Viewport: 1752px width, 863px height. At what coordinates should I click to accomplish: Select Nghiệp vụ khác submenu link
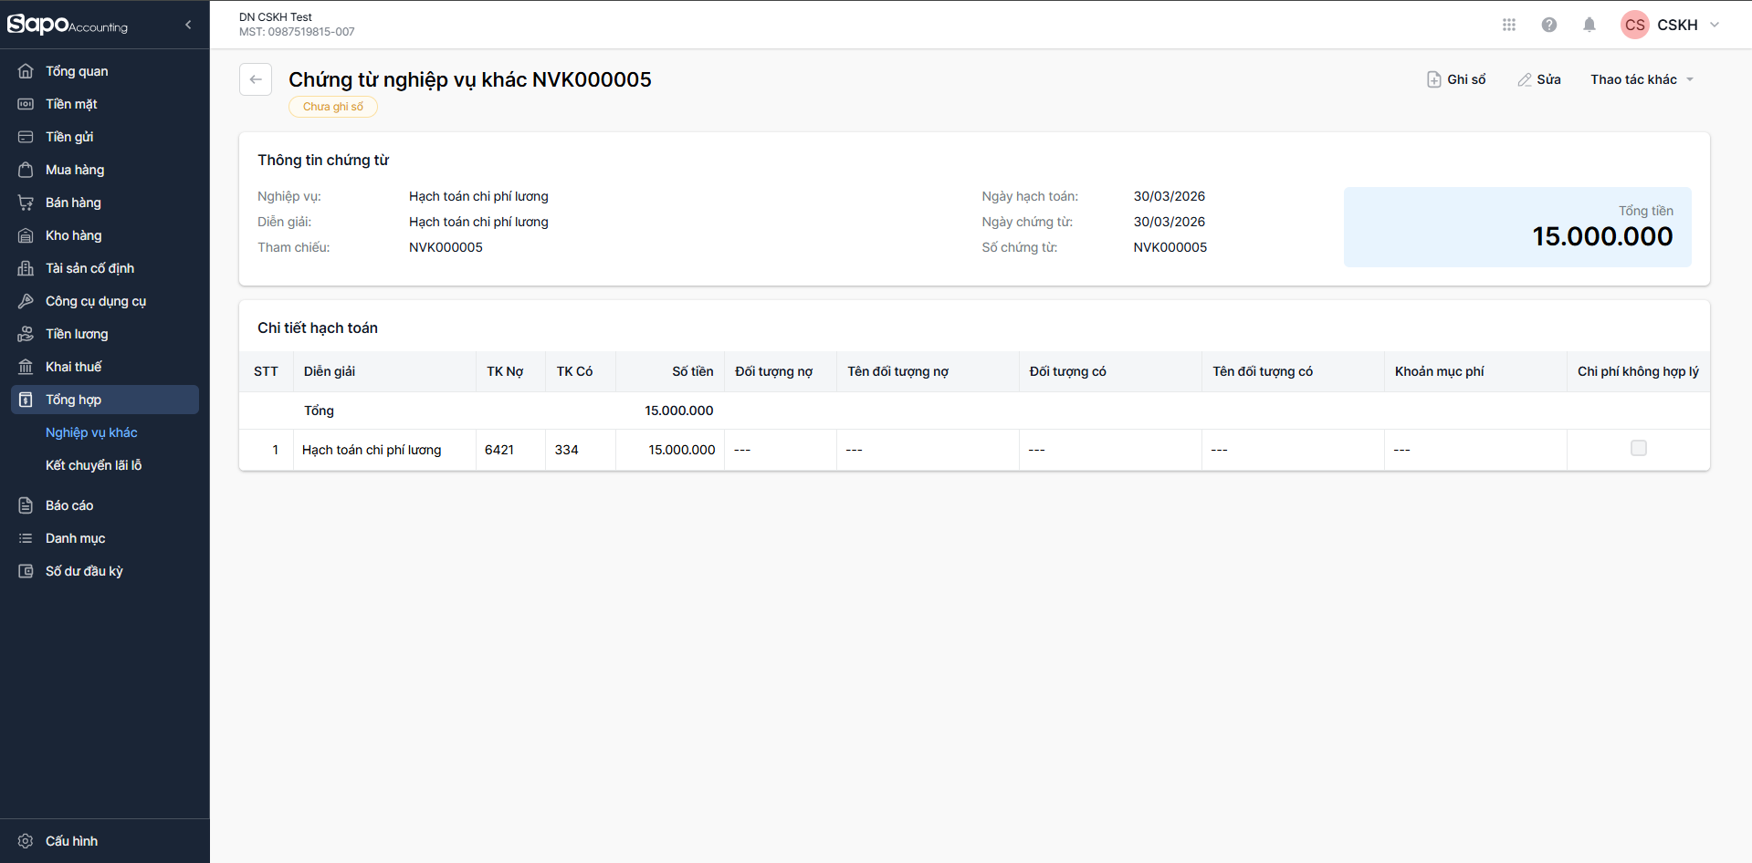tap(91, 432)
